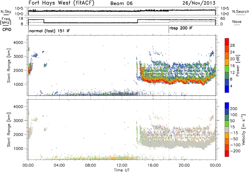Image resolution: width=249 pixels, height=172 pixels.
Task: Click 'rbsp 200 IF' text
Action: (x=181, y=28)
